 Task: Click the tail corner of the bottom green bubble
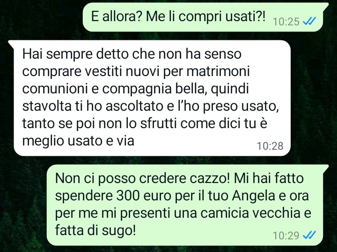[x=326, y=168]
